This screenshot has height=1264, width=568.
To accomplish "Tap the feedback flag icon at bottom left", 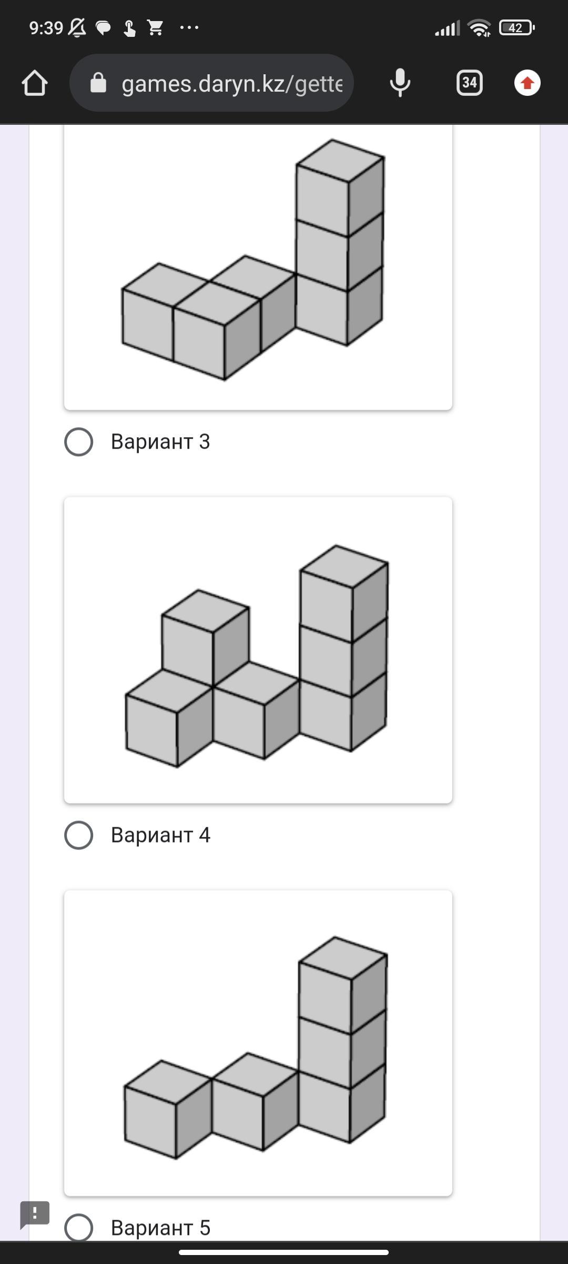I will click(35, 1214).
